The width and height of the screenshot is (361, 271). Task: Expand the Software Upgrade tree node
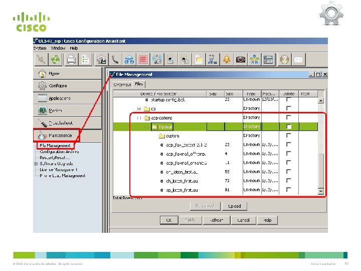(36, 164)
